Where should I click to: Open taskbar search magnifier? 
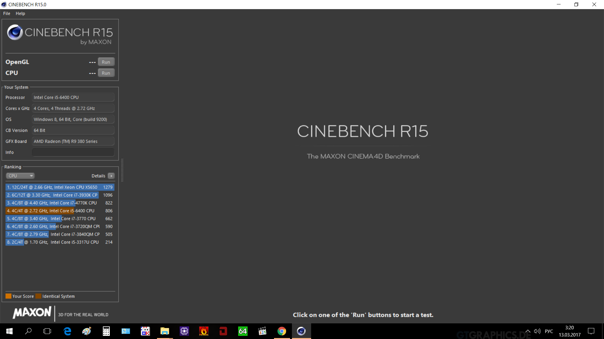point(28,331)
